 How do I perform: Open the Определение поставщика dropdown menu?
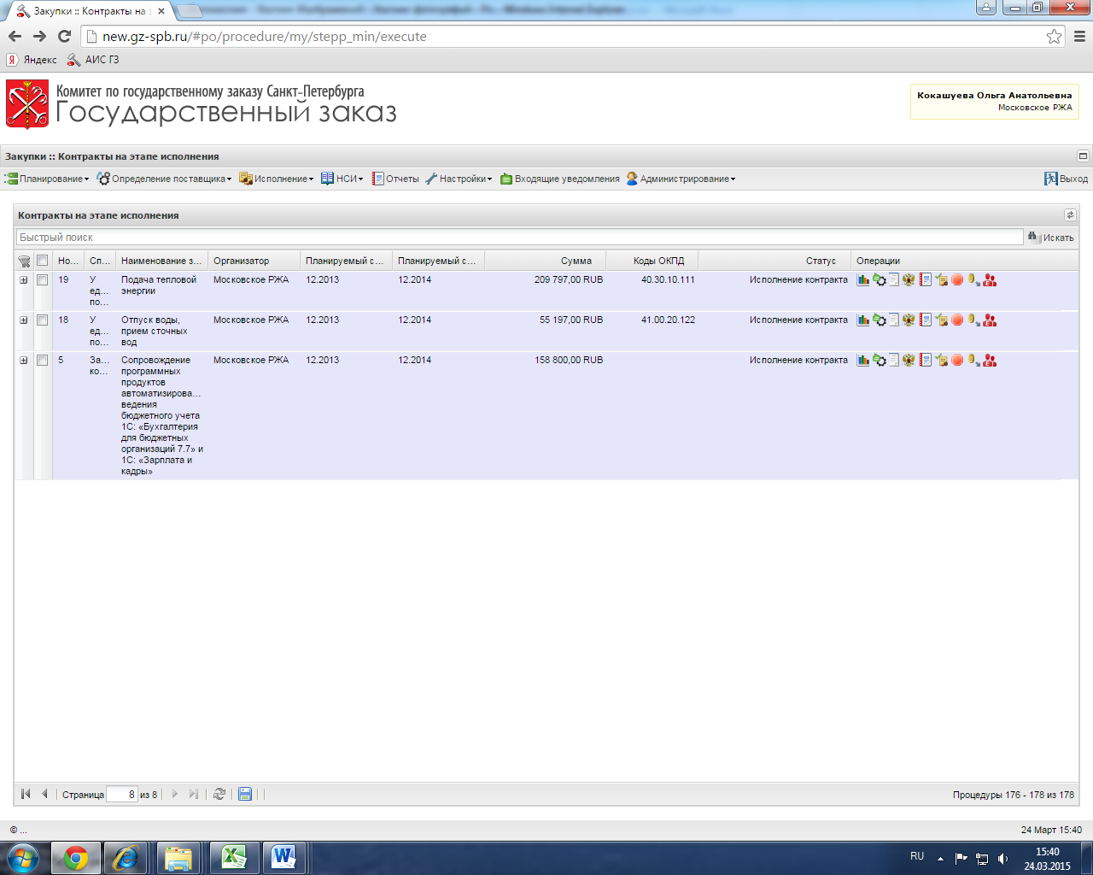pyautogui.click(x=164, y=179)
